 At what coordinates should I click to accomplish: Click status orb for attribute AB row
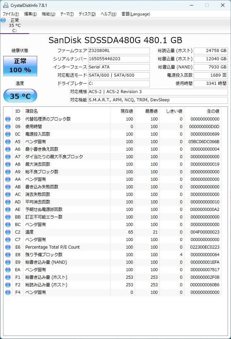(x=8, y=187)
